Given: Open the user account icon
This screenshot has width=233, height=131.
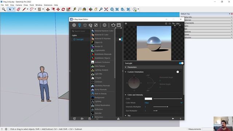Looking at the screenshot, I should pos(135,9).
